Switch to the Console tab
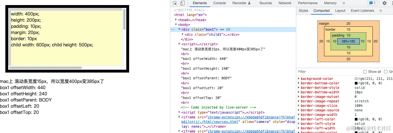The height and width of the screenshot is (133, 393). click(x=219, y=3)
